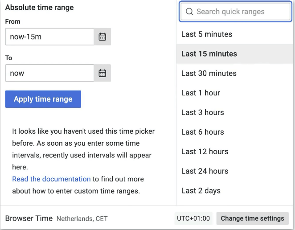
Task: Choose Last 3 hours quick range
Action: tap(202, 113)
